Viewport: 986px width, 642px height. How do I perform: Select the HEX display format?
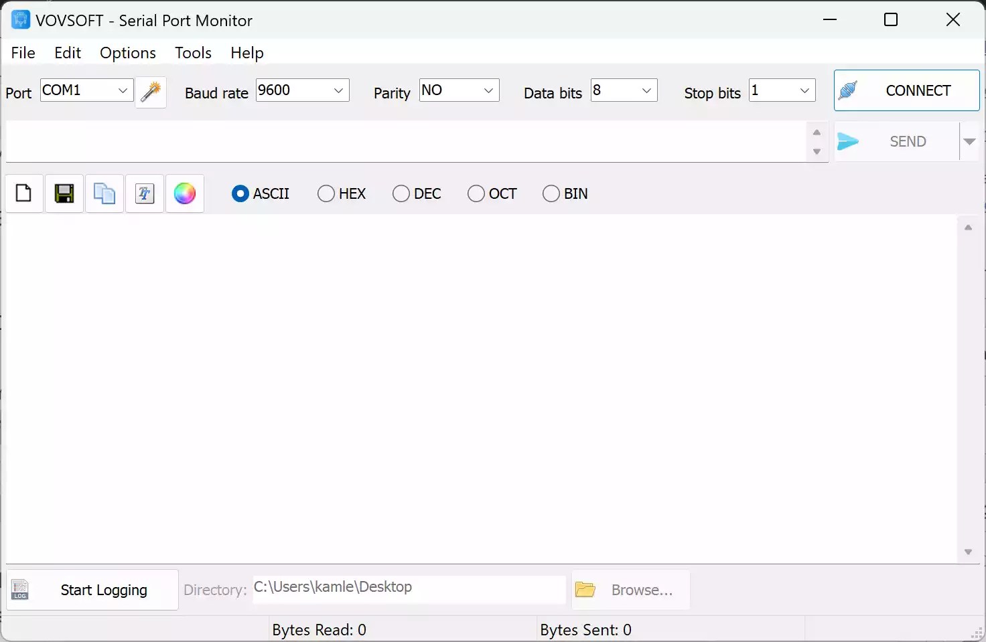tap(327, 193)
